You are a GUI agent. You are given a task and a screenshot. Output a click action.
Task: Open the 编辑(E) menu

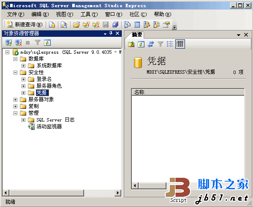(x=40, y=14)
